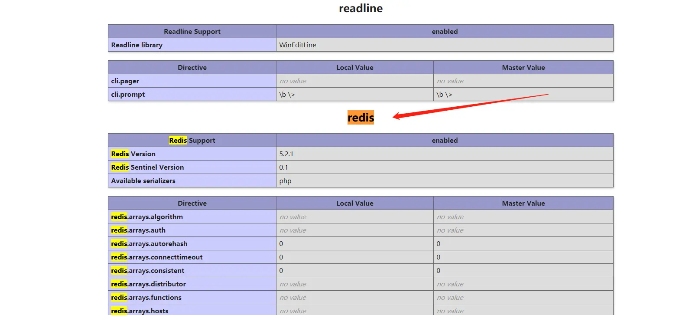Click redis.arrays.connecttimeout directive
The width and height of the screenshot is (689, 315).
coord(157,257)
